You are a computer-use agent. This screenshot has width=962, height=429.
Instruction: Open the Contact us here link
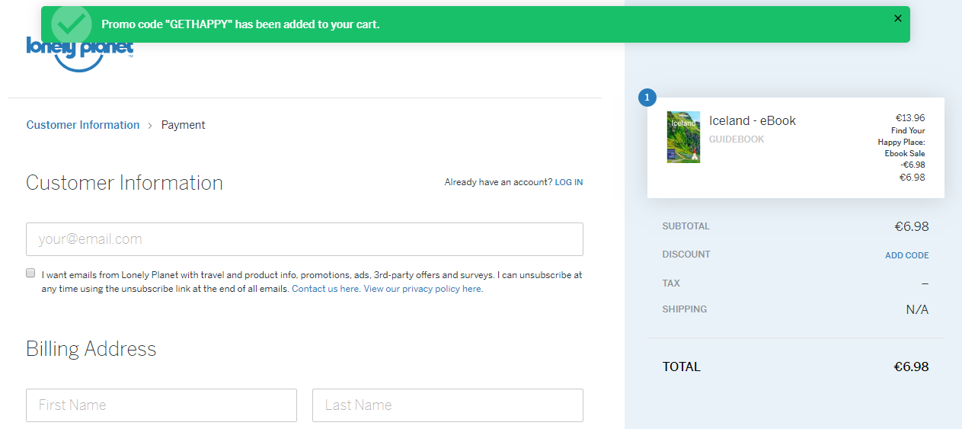pyautogui.click(x=325, y=289)
